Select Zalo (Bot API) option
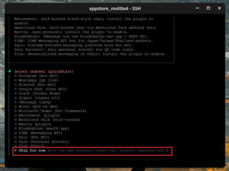 (x=32, y=137)
